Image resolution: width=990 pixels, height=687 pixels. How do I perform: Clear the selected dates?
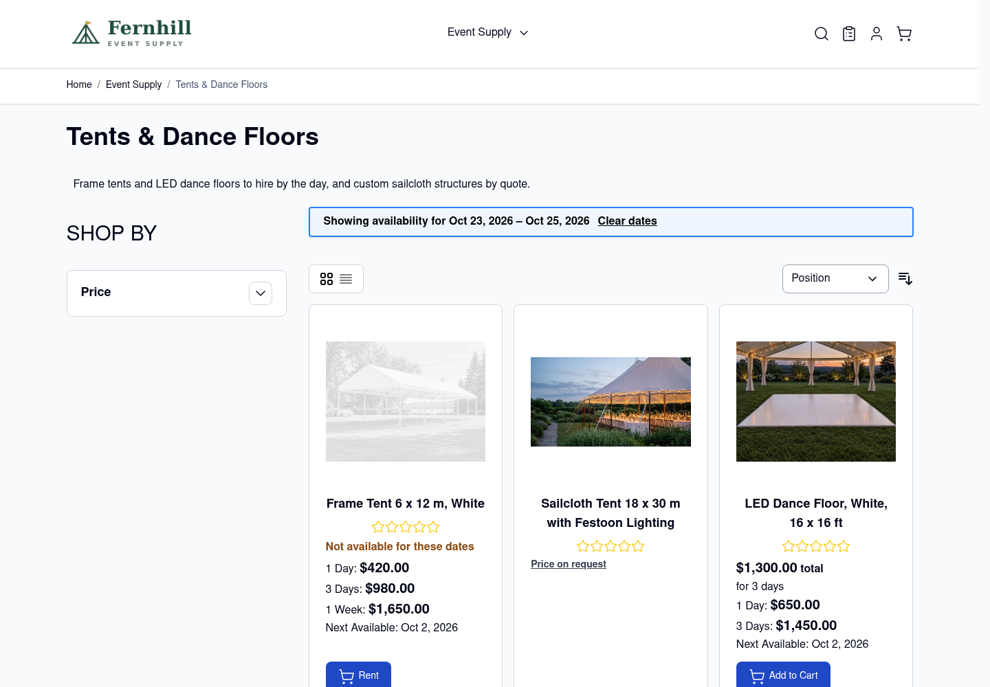pyautogui.click(x=627, y=221)
